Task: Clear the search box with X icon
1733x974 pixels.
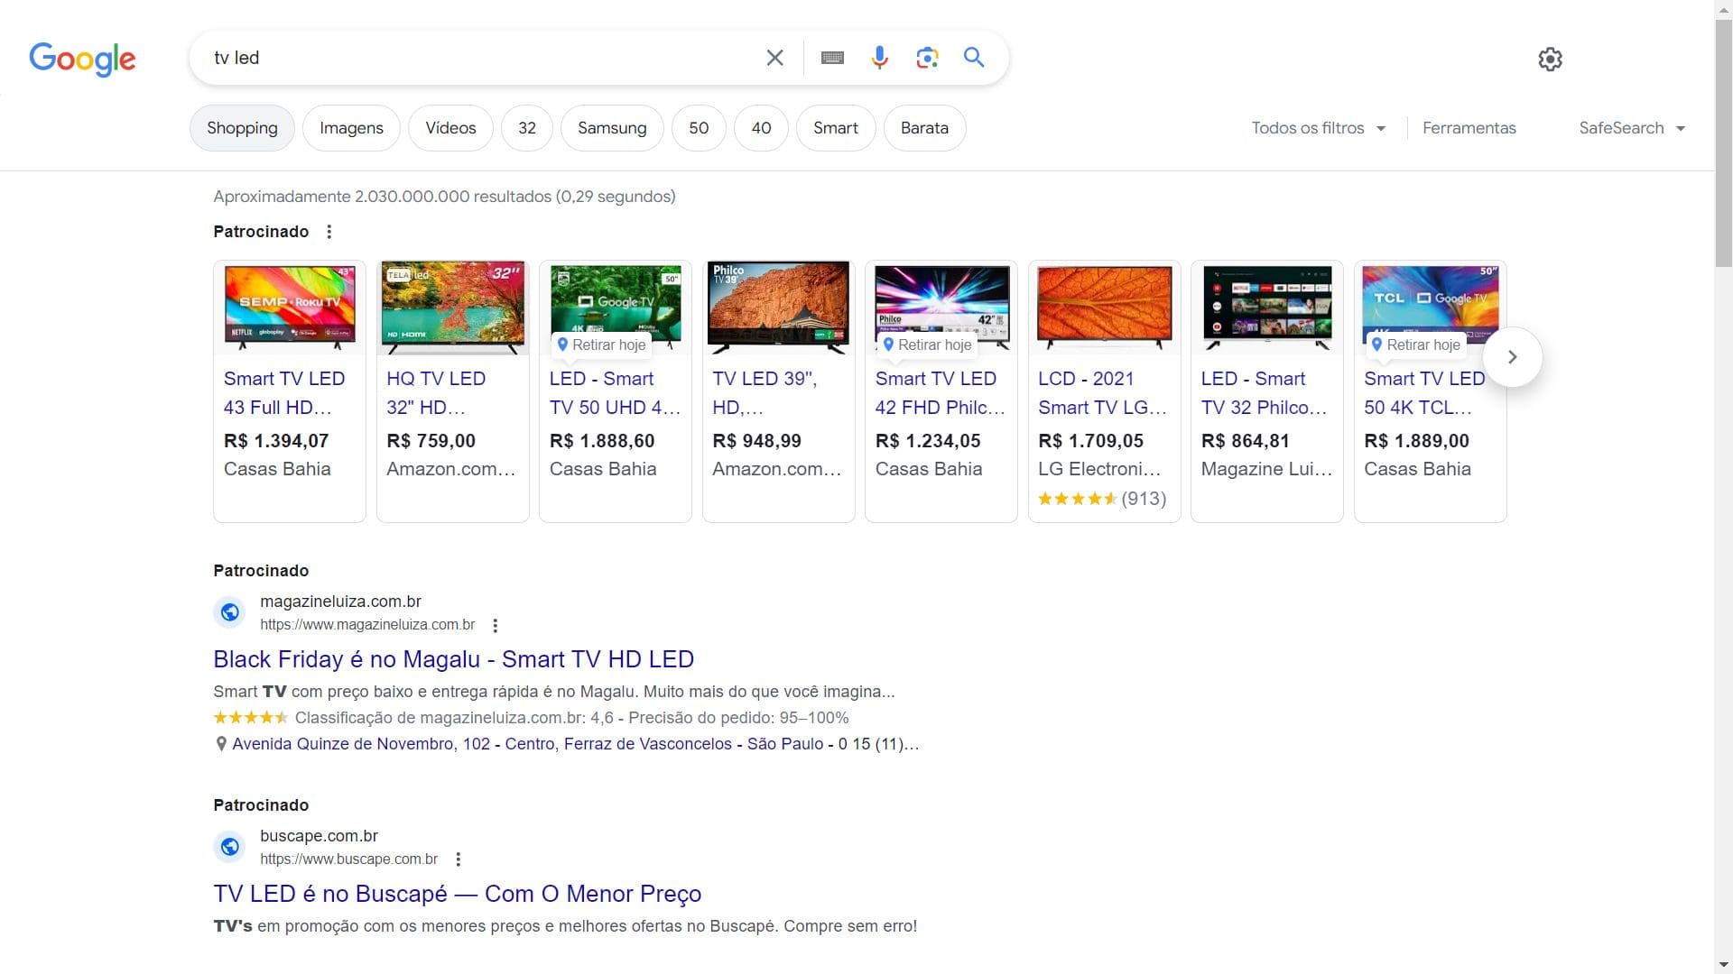Action: [774, 58]
